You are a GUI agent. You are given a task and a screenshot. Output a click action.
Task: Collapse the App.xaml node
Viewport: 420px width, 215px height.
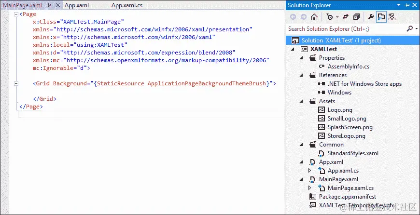click(301, 162)
